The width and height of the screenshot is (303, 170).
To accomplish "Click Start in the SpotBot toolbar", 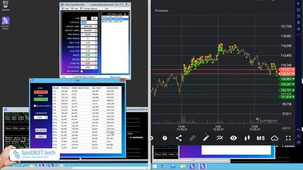I will click(x=65, y=8).
